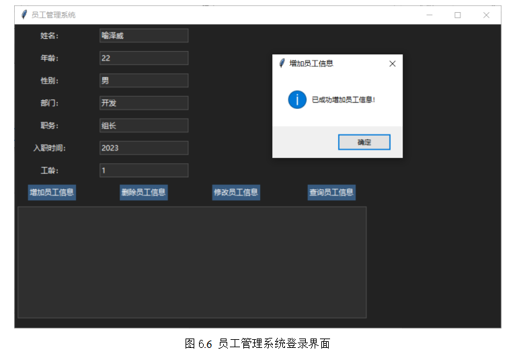
Task: Close the 增加员工信息 dialog
Action: pyautogui.click(x=393, y=64)
